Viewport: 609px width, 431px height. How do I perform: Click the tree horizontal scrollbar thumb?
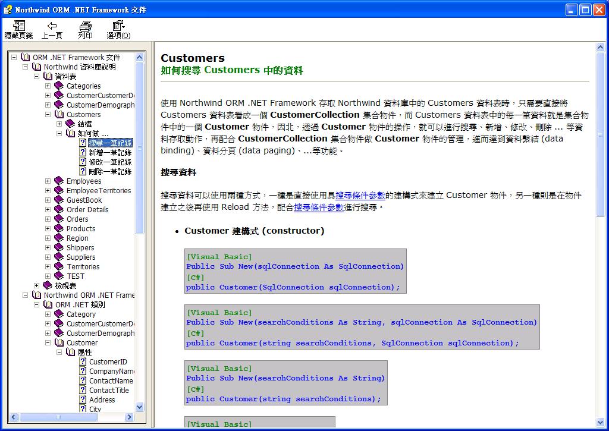(58, 417)
